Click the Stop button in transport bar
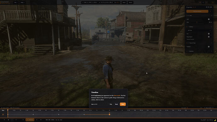The image size is (217, 122). [x=8, y=120]
